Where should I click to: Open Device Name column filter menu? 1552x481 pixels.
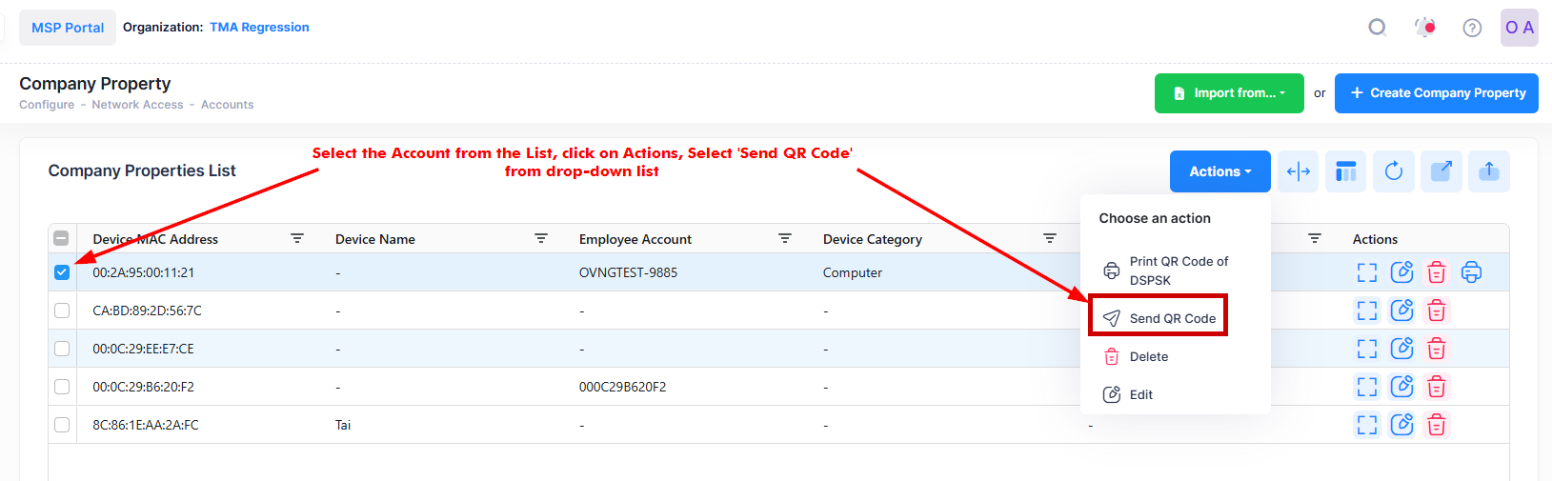(x=541, y=239)
